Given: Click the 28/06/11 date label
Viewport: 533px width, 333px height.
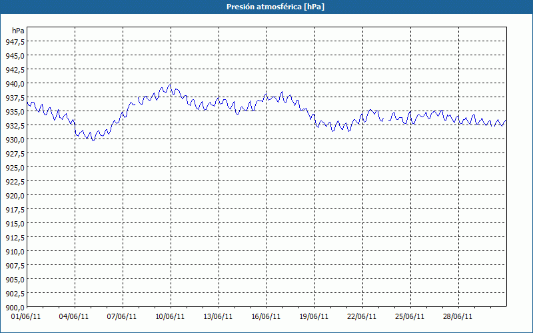Looking at the screenshot, I should pos(458,316).
